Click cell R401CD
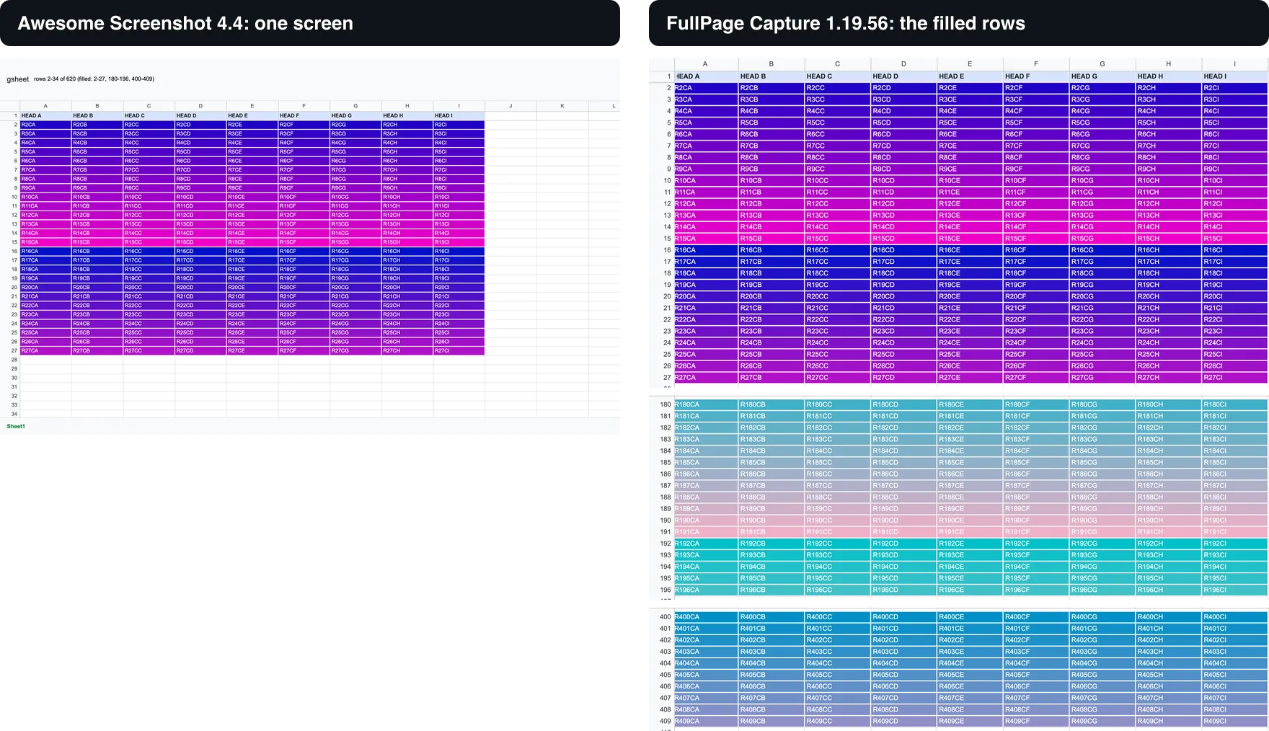This screenshot has height=731, width=1269. pyautogui.click(x=903, y=629)
